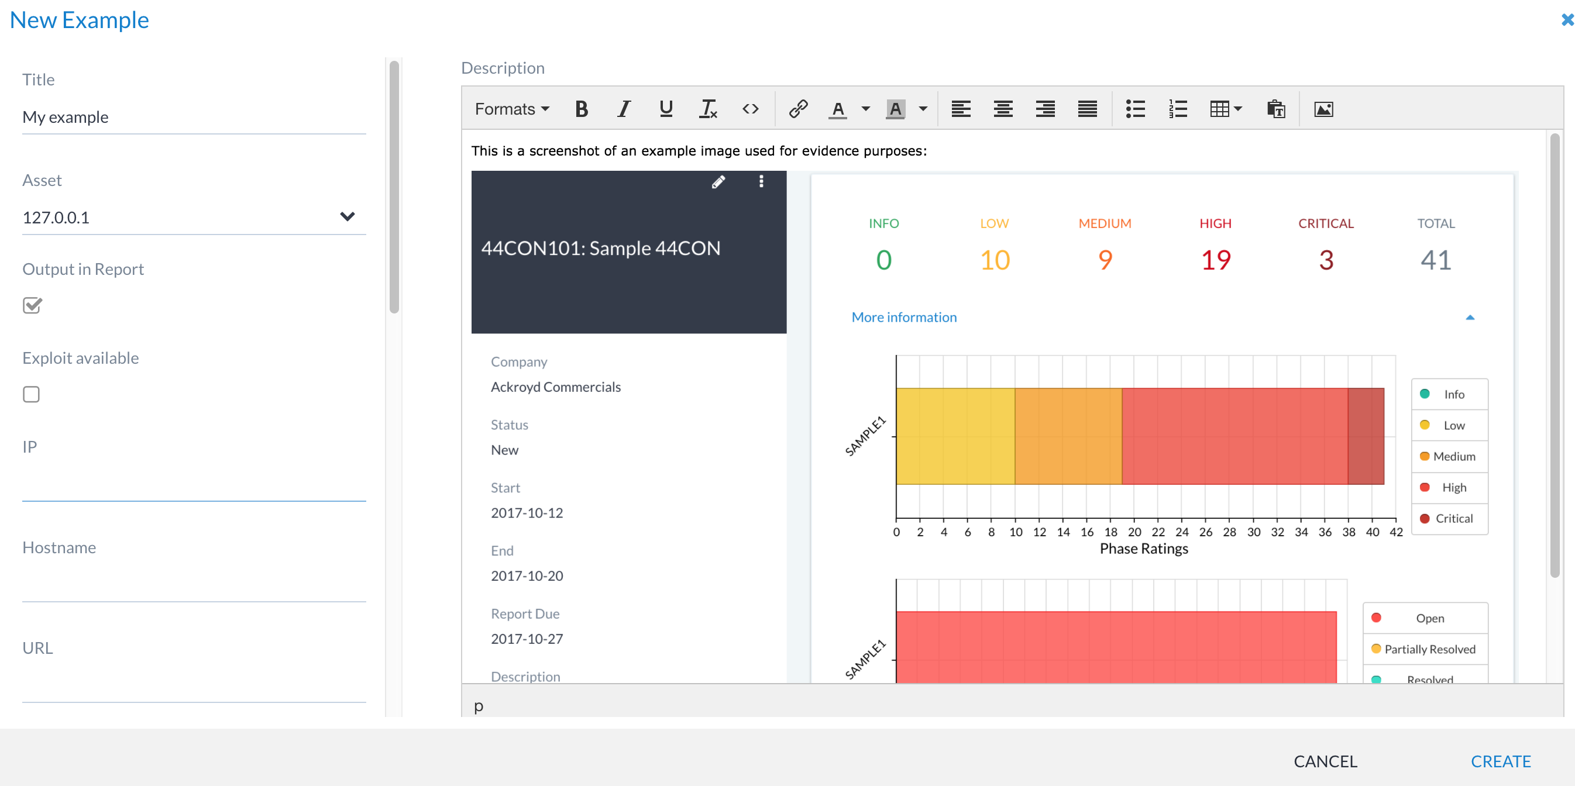Center align the description text
This screenshot has width=1575, height=786.
[1003, 109]
